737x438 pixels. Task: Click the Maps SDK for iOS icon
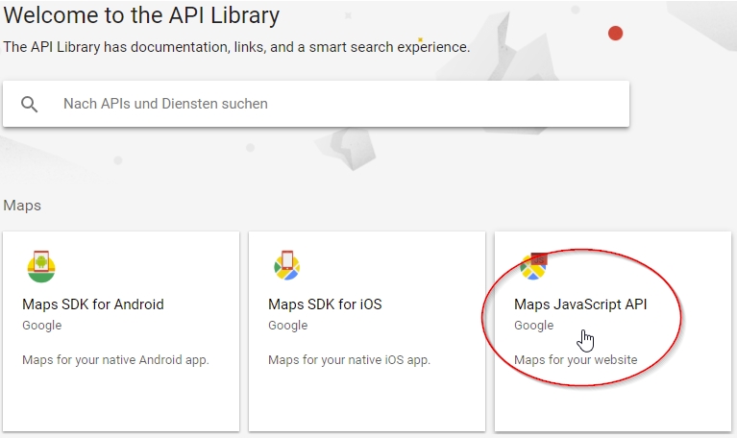pos(286,265)
